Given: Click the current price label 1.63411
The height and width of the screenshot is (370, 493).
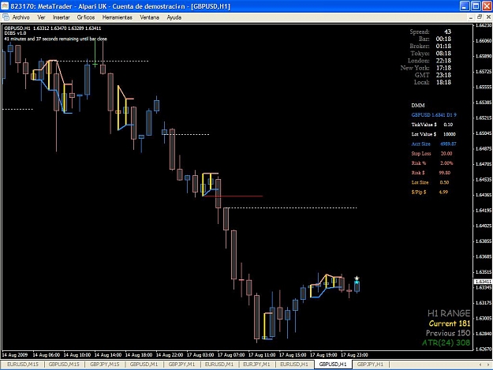Looking at the screenshot, I should click(x=483, y=282).
